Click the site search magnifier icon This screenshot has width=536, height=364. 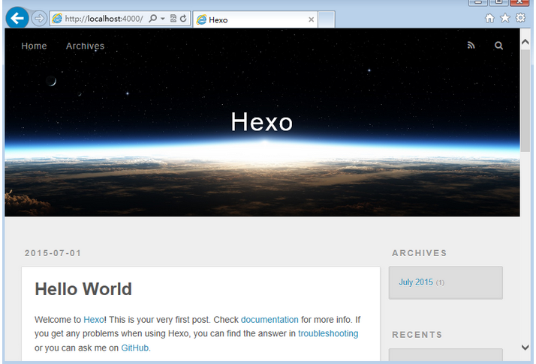(x=498, y=46)
